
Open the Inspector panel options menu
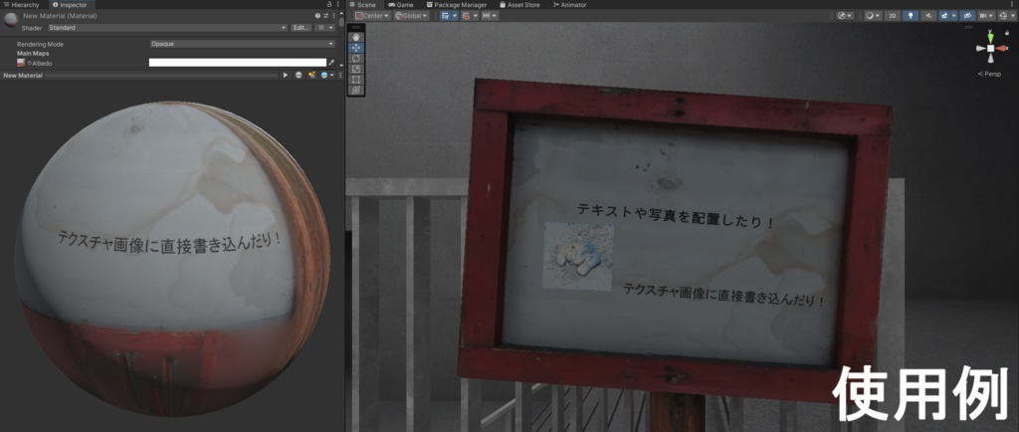click(338, 5)
